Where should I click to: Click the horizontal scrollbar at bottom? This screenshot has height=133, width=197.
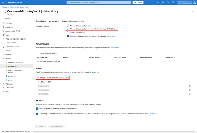tap(114, 132)
